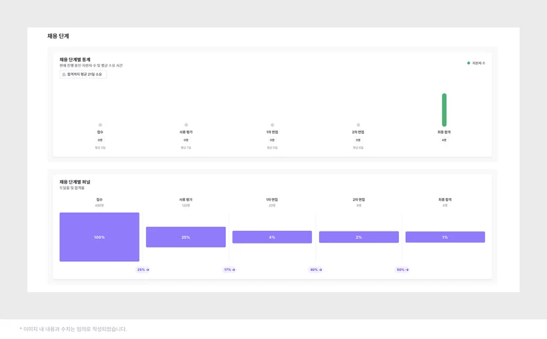Select the 2% funnel bar for 2차 면접
547x339 pixels.
pos(359,237)
